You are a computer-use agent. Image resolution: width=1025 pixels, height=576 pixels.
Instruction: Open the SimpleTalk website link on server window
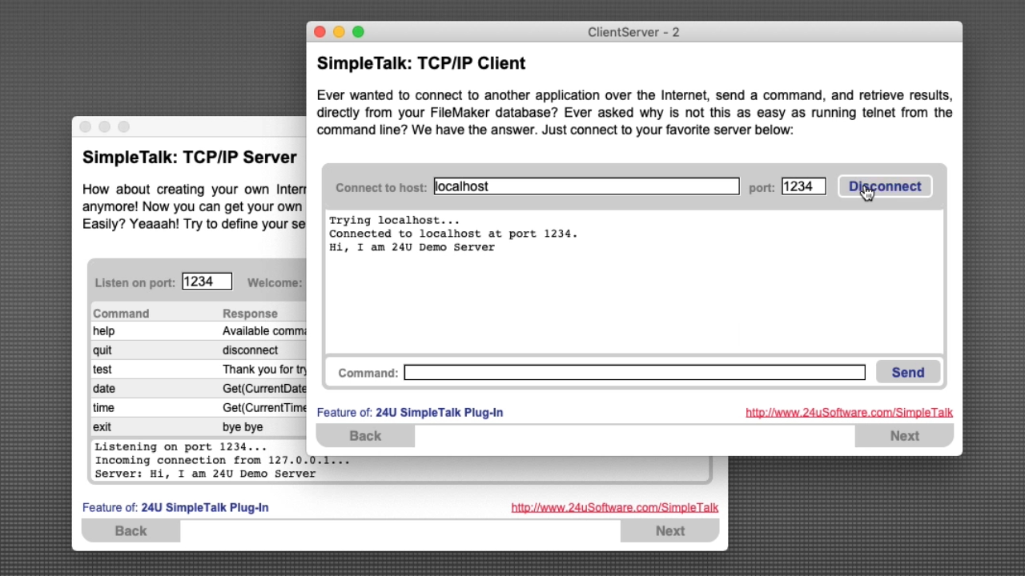click(614, 507)
